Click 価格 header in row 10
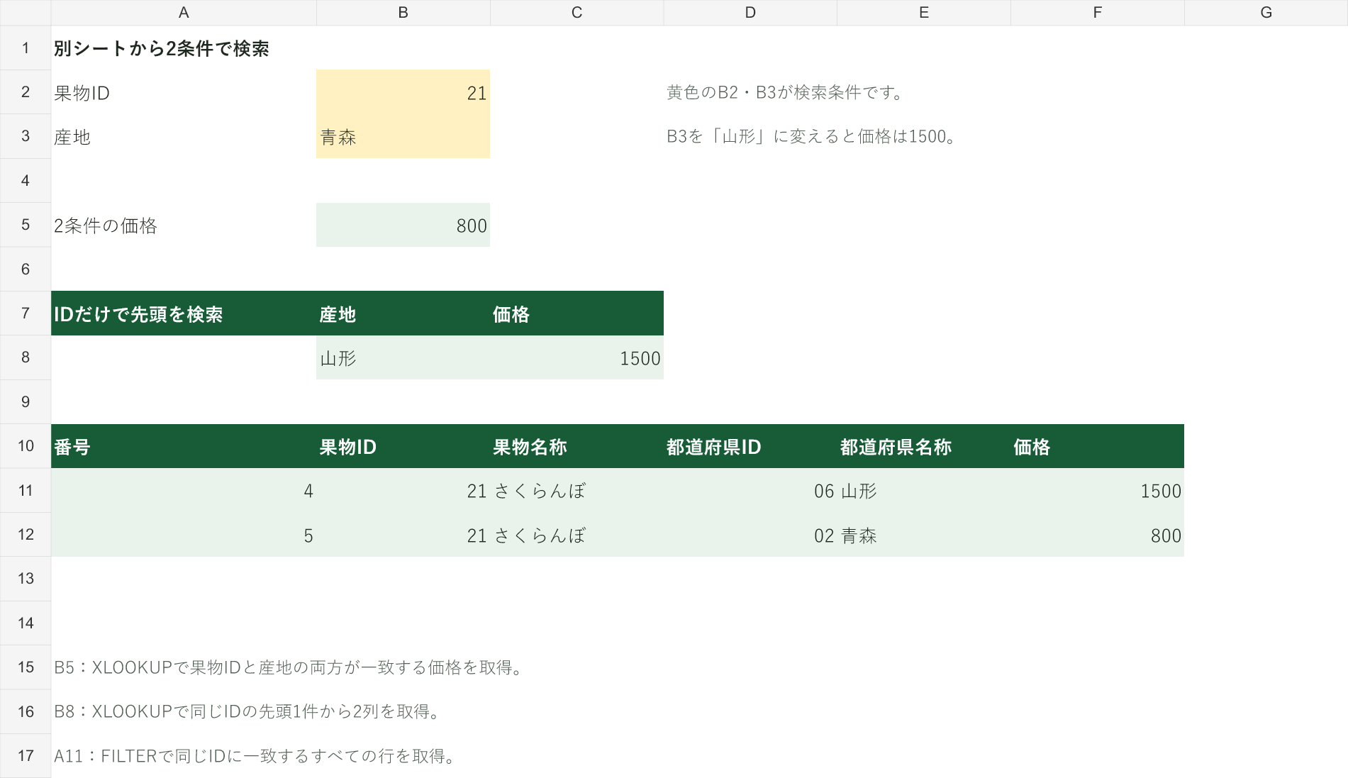This screenshot has width=1348, height=778. pyautogui.click(x=1032, y=447)
